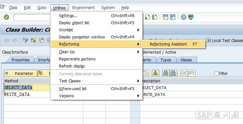Choose Regenerate sections menu entry
The width and height of the screenshot is (243, 124).
tap(96, 59)
